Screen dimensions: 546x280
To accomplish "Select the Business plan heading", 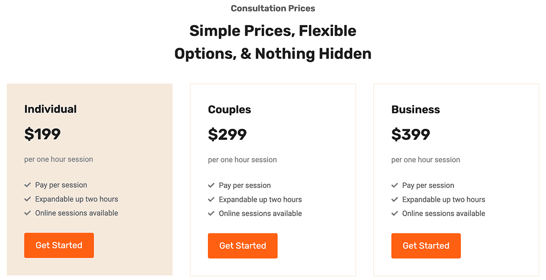I will click(415, 110).
